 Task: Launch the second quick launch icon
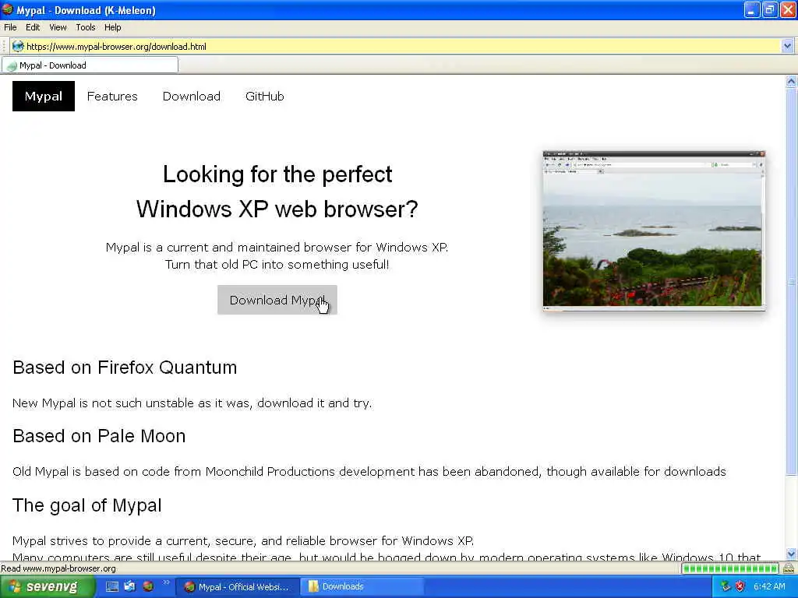[130, 586]
